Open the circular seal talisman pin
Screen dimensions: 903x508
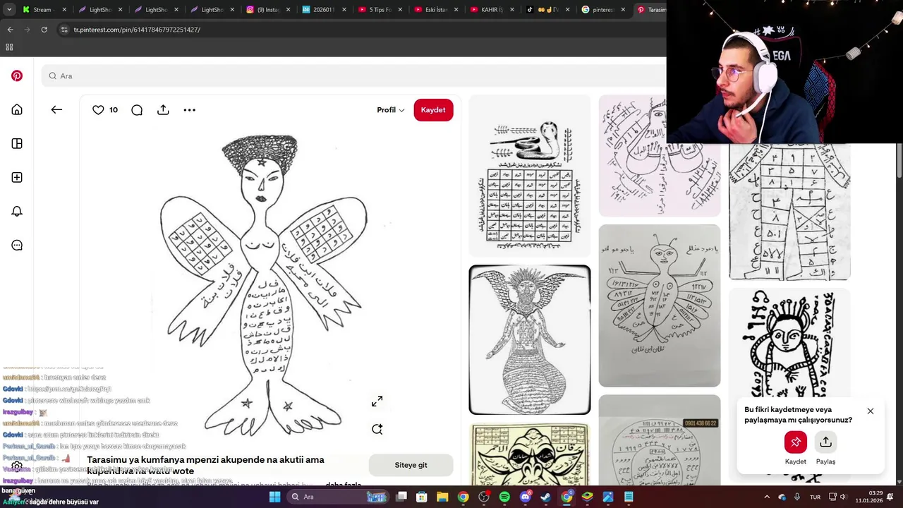(660, 440)
